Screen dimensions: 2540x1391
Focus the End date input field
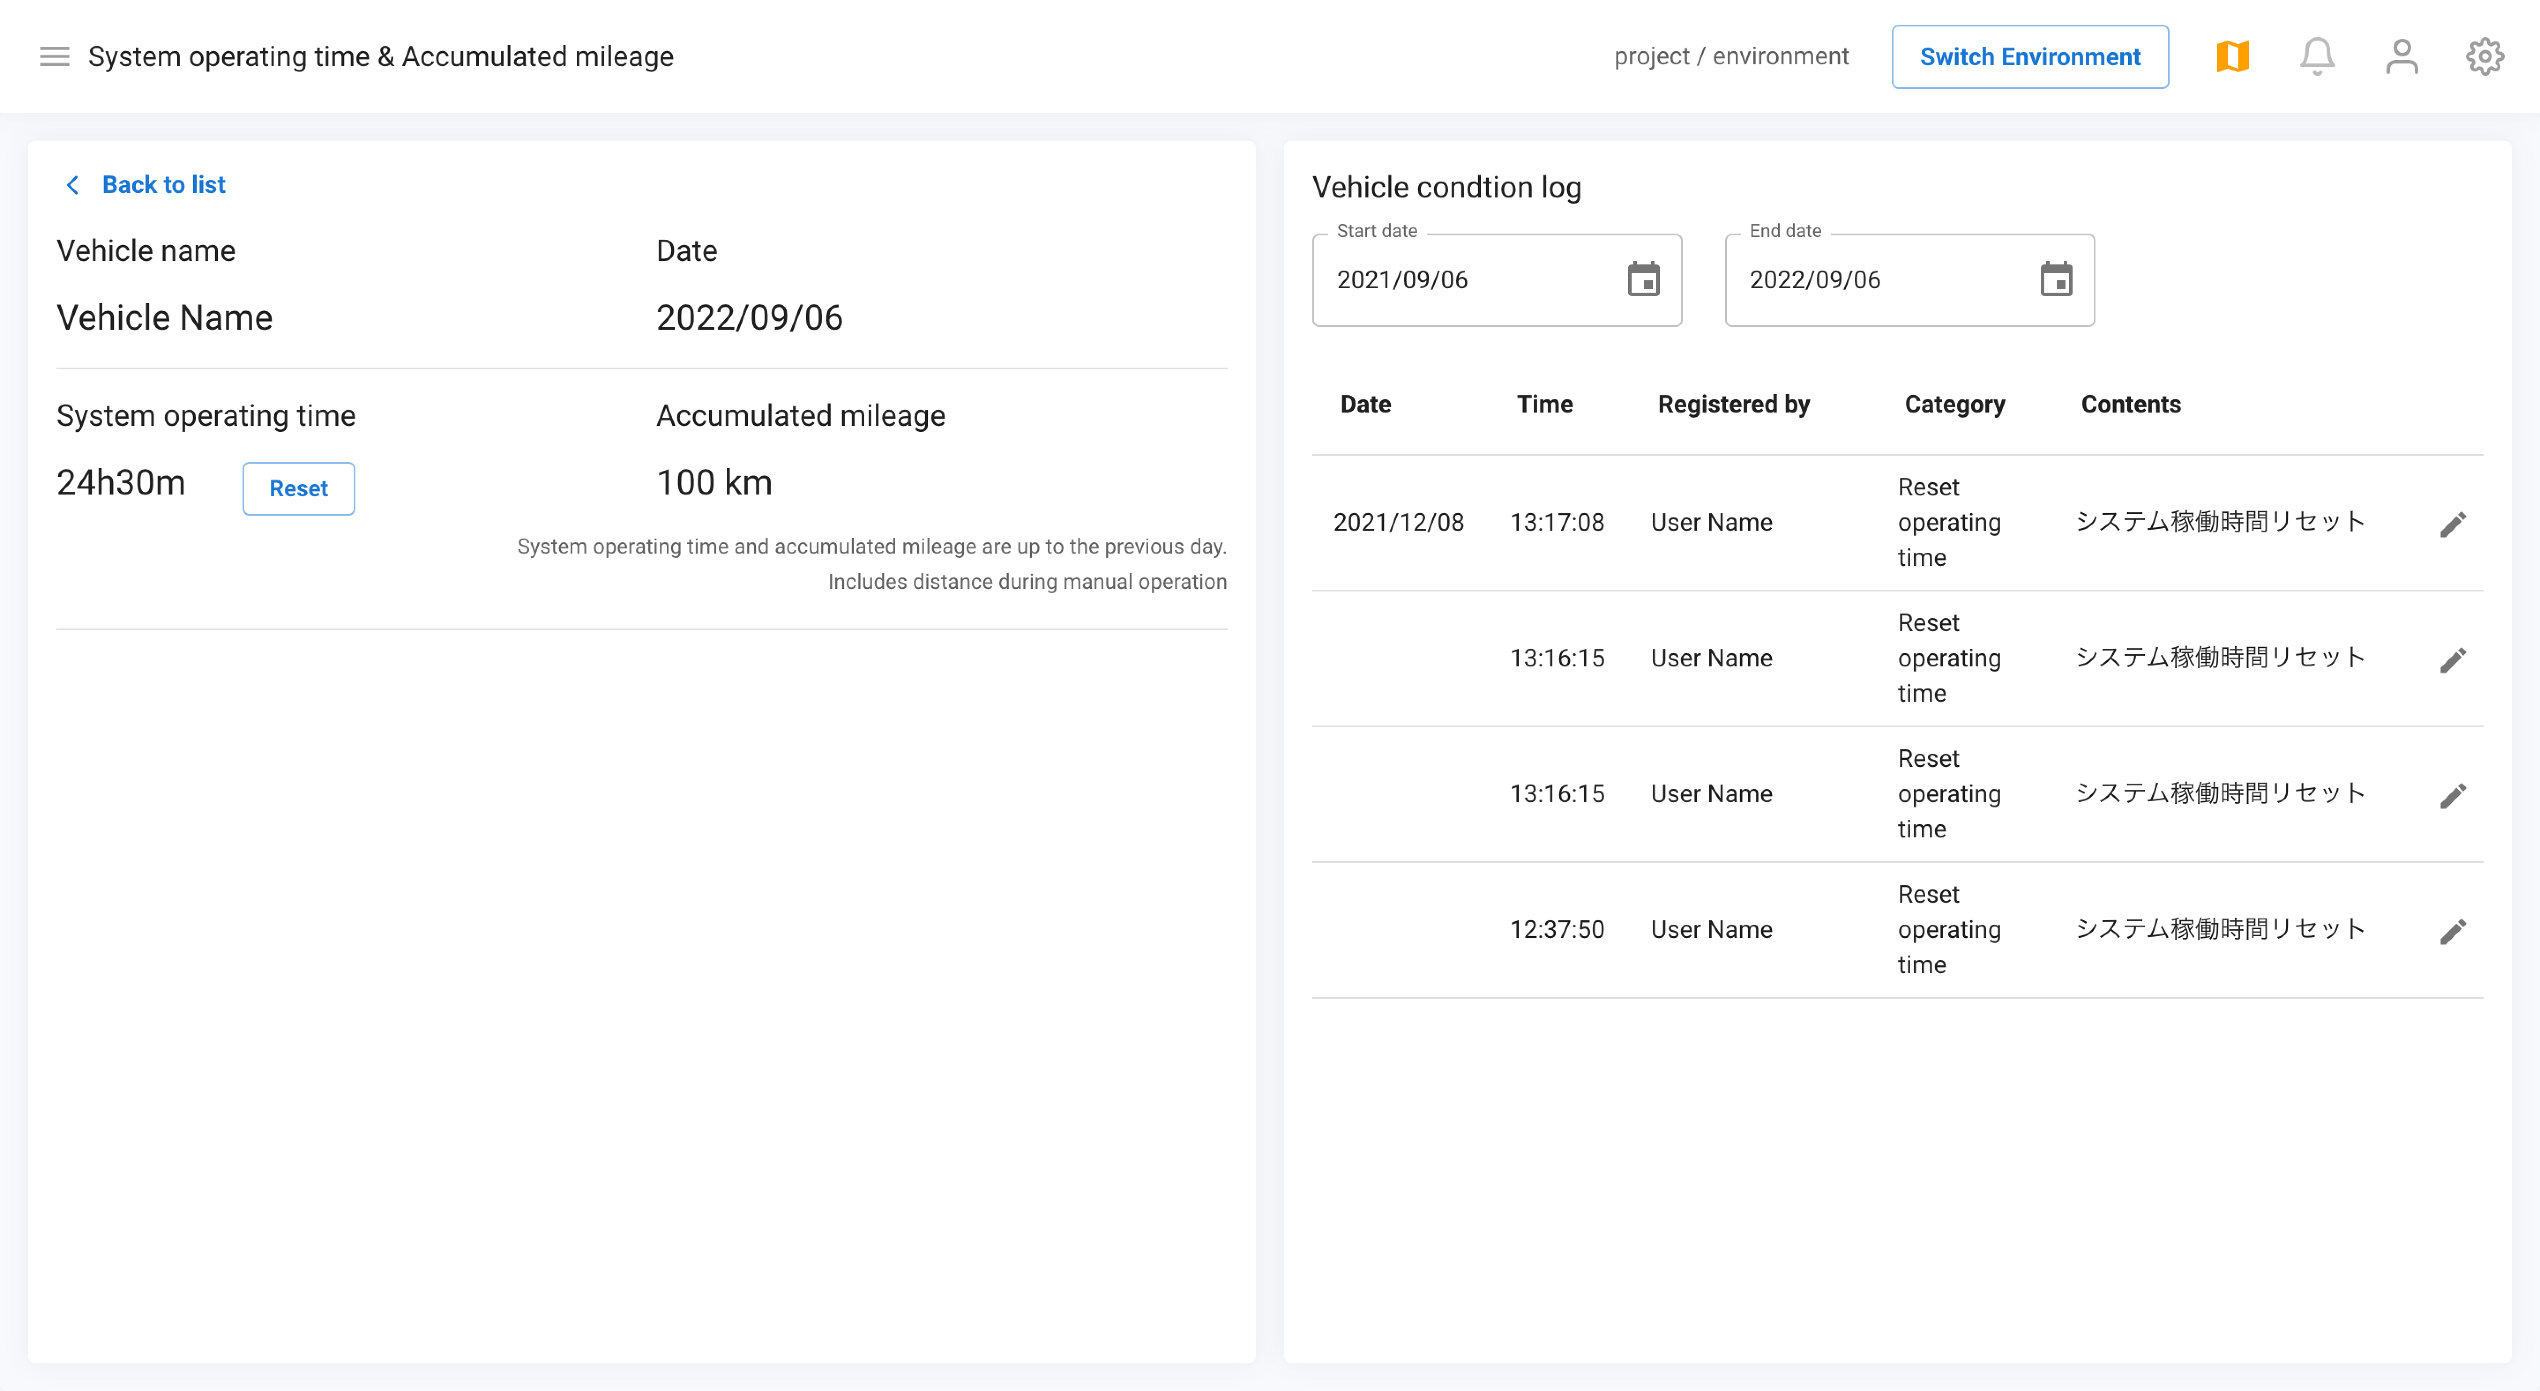click(x=1873, y=280)
